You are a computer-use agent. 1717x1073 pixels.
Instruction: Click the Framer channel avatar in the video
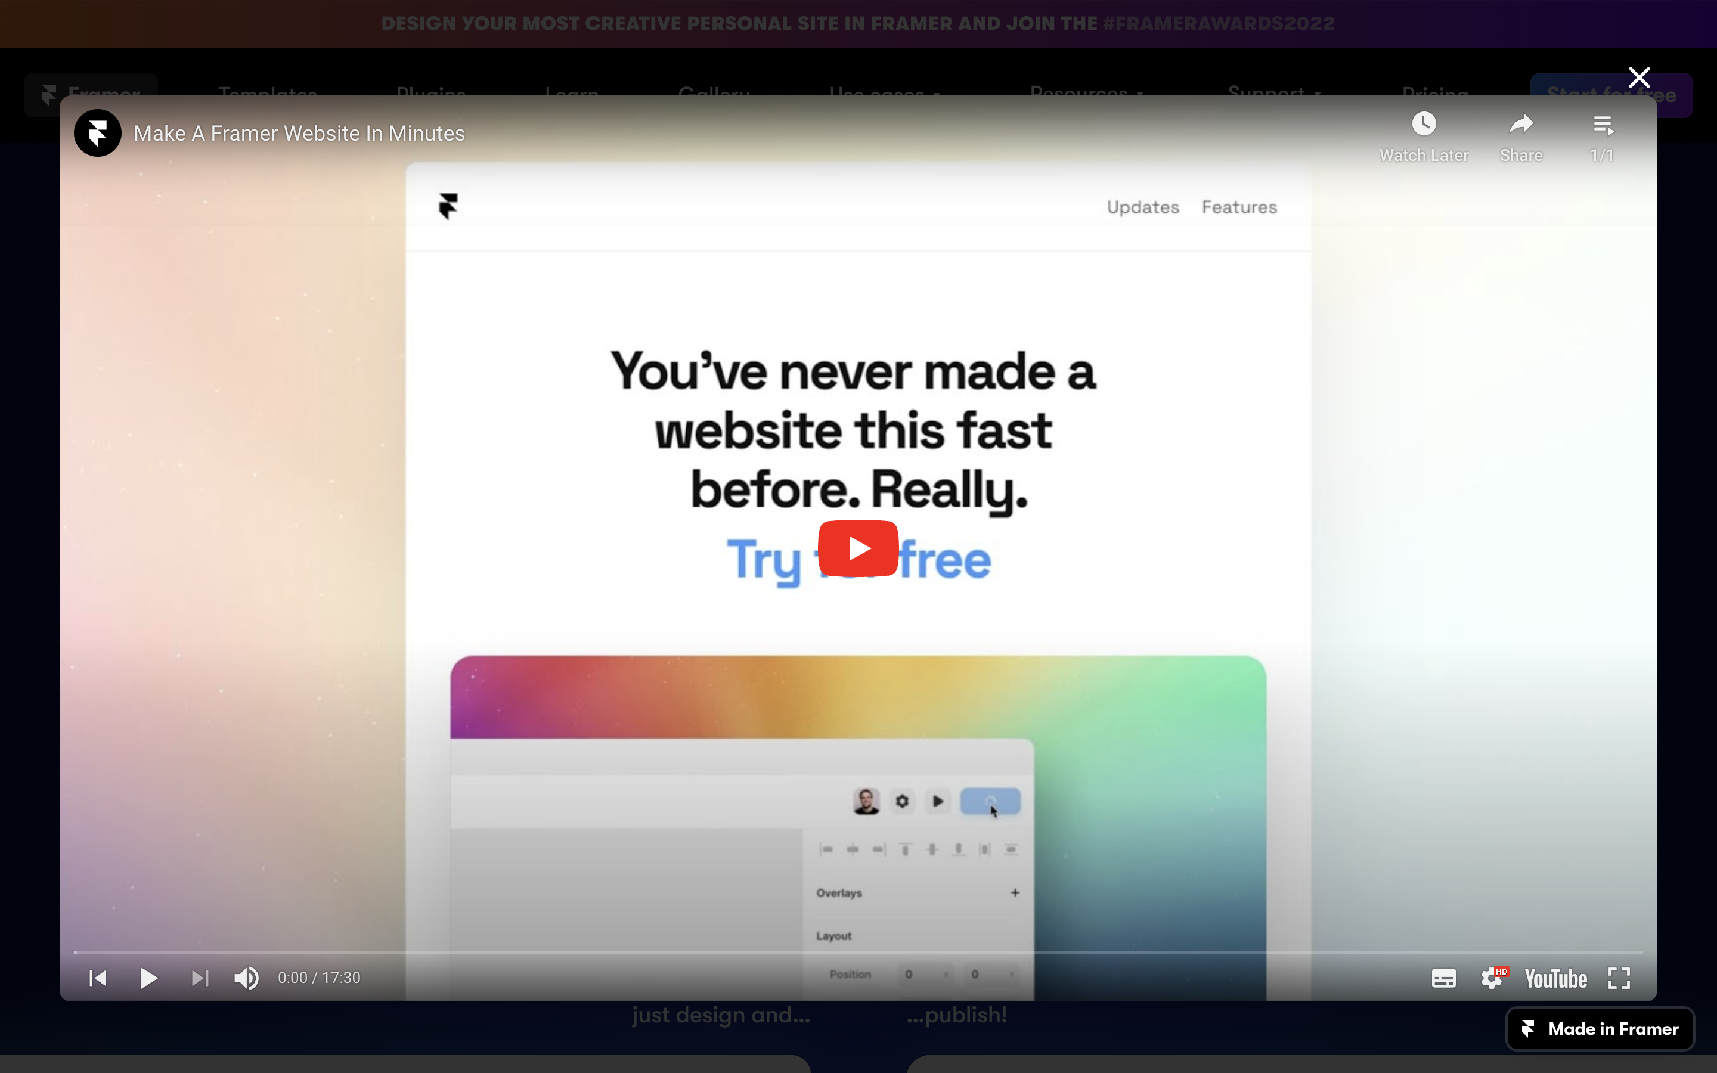coord(98,133)
